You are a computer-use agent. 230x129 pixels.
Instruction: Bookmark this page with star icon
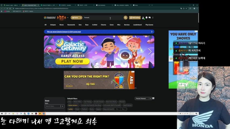[186, 9]
